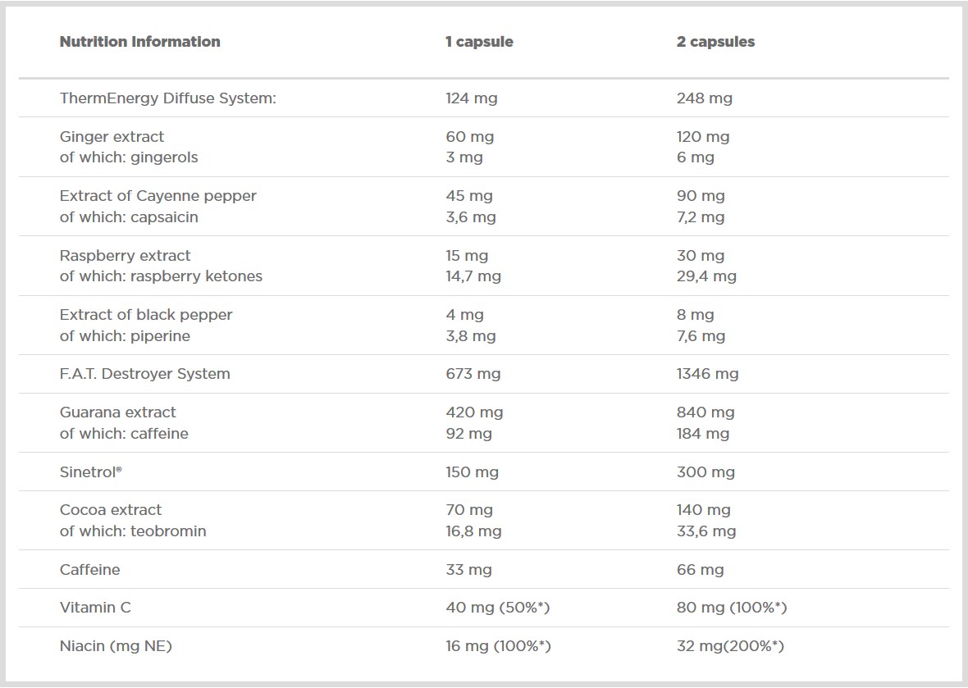Select the 1 capsule column header
The image size is (968, 688).
(479, 42)
